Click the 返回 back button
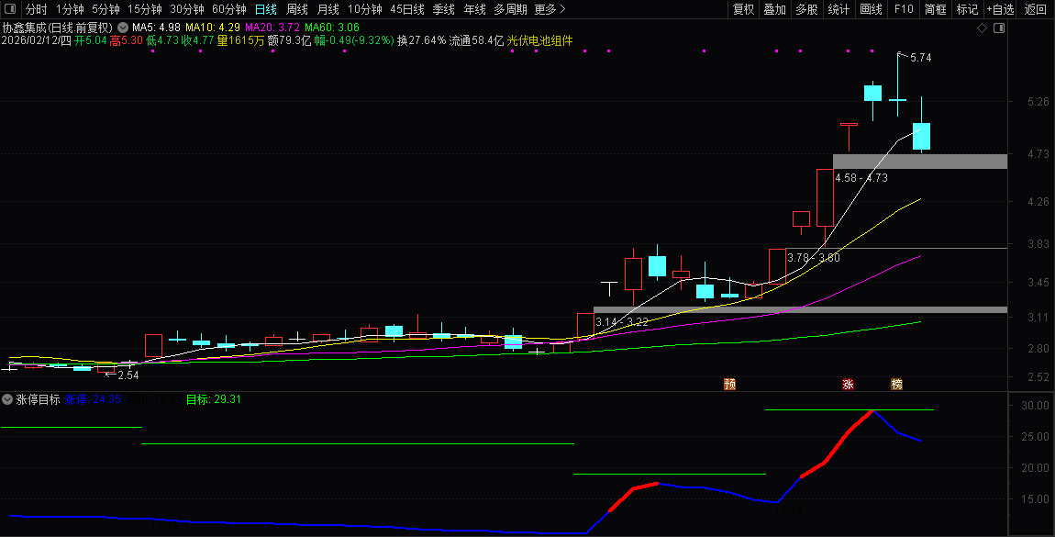Image resolution: width=1055 pixels, height=537 pixels. pos(1035,9)
